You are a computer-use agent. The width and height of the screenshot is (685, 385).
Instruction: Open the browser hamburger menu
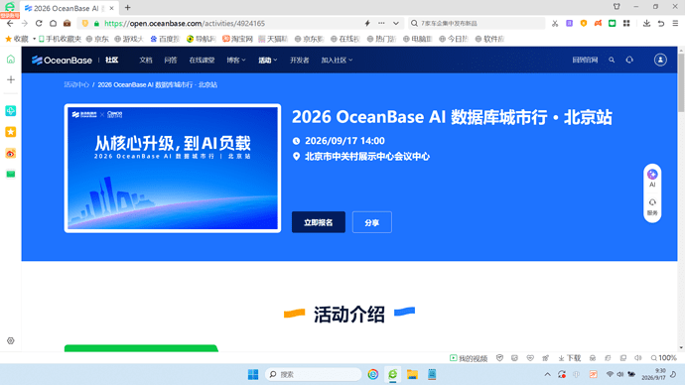click(x=675, y=23)
